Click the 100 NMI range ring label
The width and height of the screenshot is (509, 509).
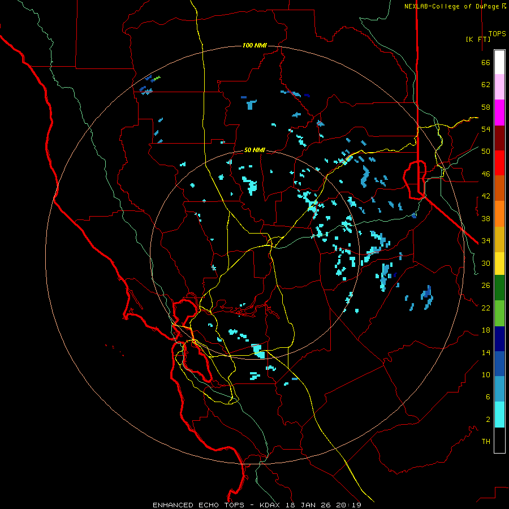(x=255, y=45)
